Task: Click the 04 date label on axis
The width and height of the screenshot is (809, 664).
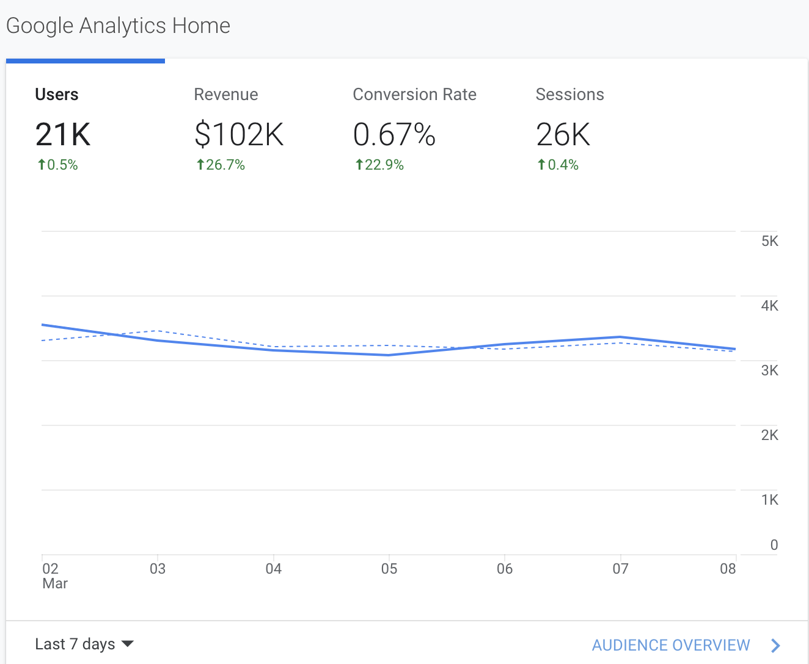Action: [273, 569]
